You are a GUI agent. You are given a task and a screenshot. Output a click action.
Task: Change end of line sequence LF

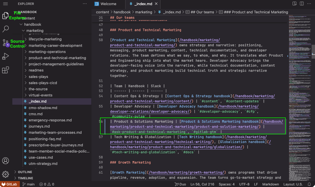click(x=256, y=184)
